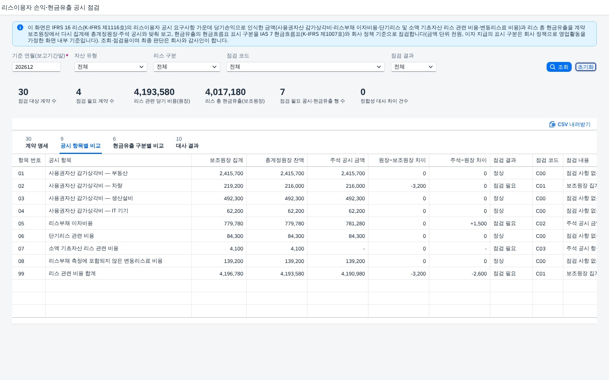Click the CSV 내려받기 link

tap(570, 124)
